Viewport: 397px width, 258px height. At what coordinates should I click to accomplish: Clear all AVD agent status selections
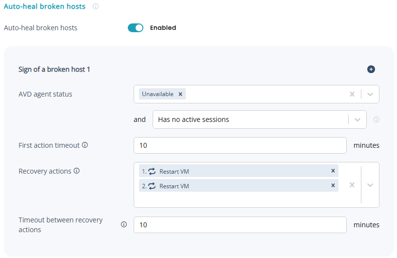coord(352,94)
